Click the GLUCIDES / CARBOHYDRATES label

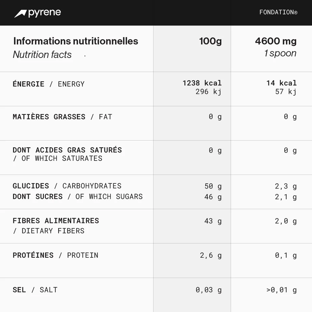(67, 186)
